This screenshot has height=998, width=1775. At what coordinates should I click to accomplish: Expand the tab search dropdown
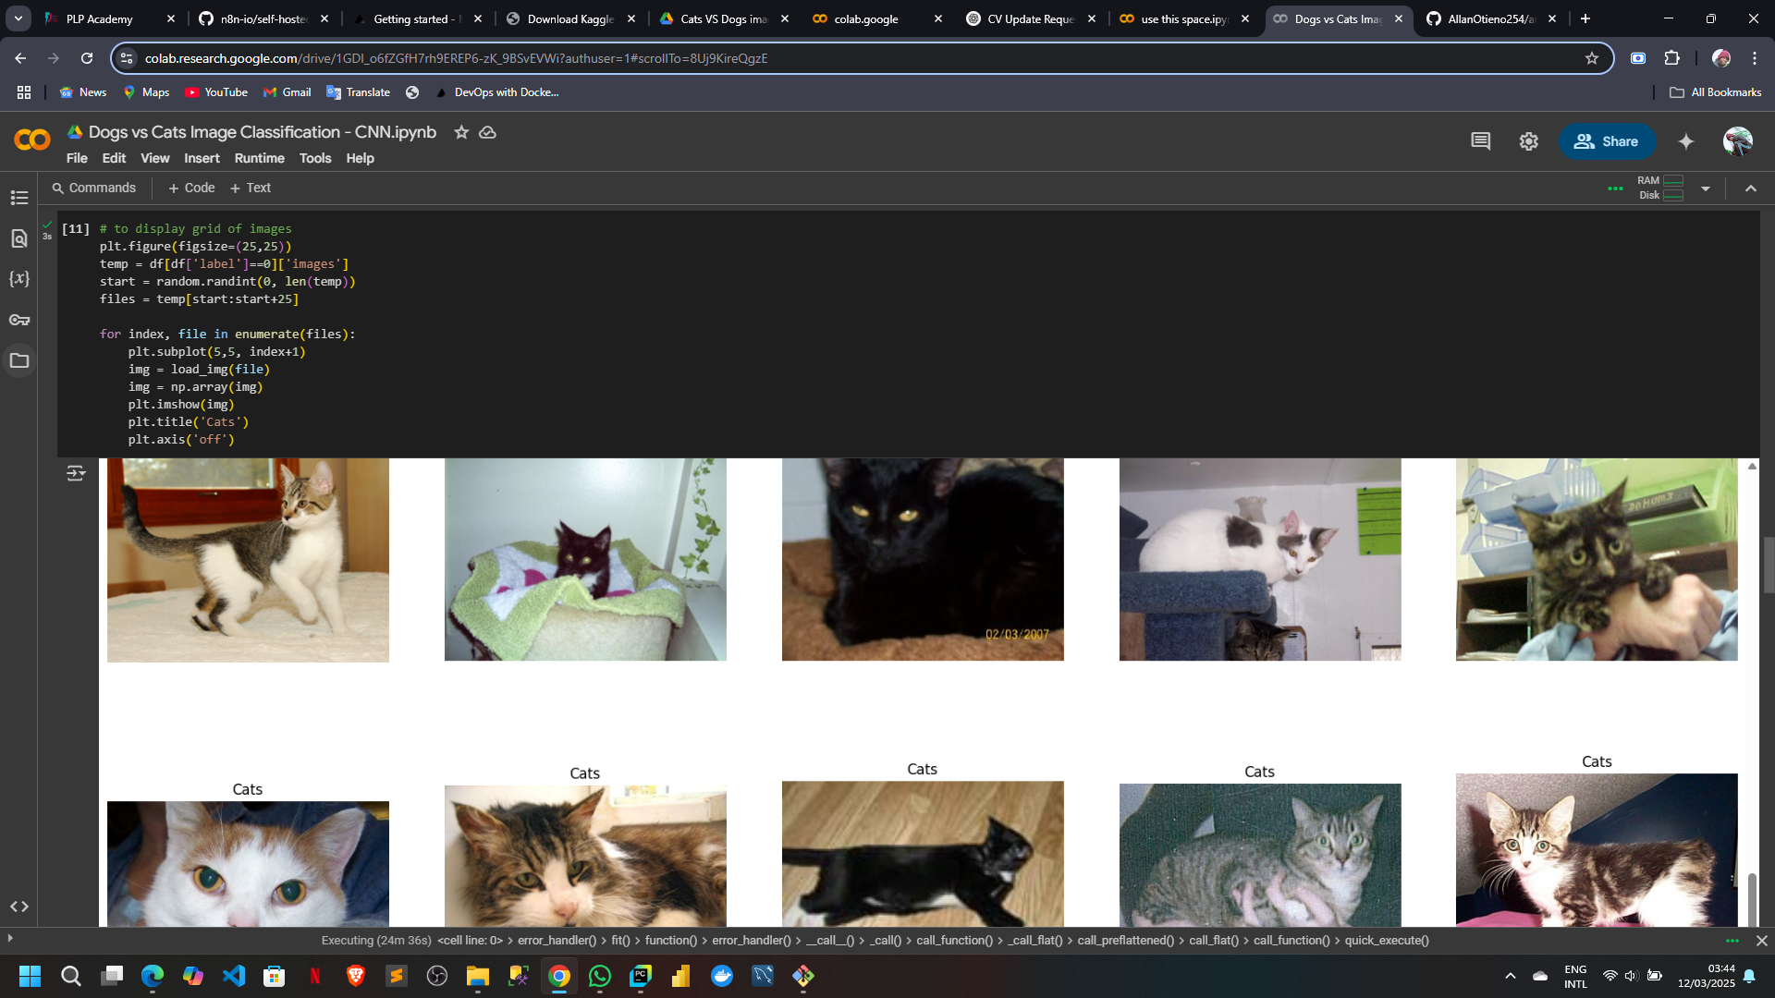[x=18, y=18]
